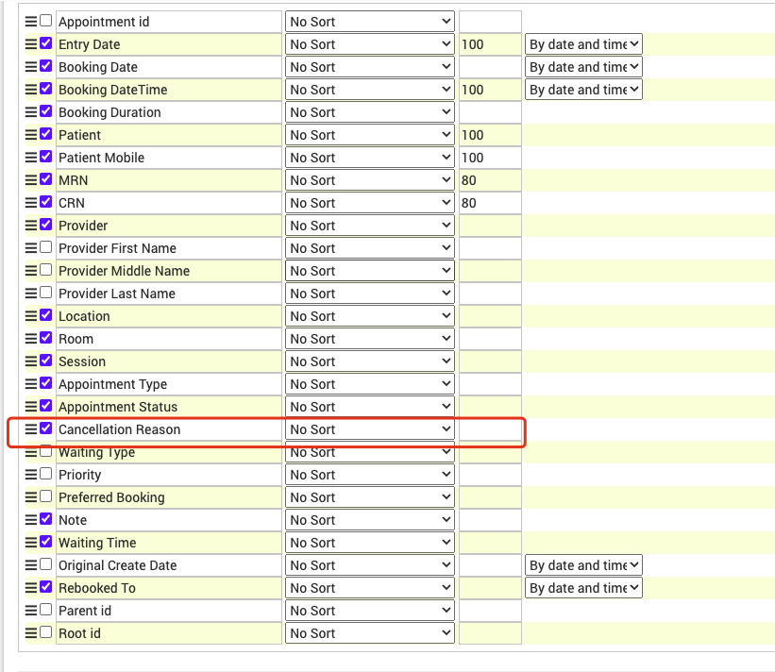Click the MRN row reorder handle
Screen dimensions: 775x672
coord(31,180)
